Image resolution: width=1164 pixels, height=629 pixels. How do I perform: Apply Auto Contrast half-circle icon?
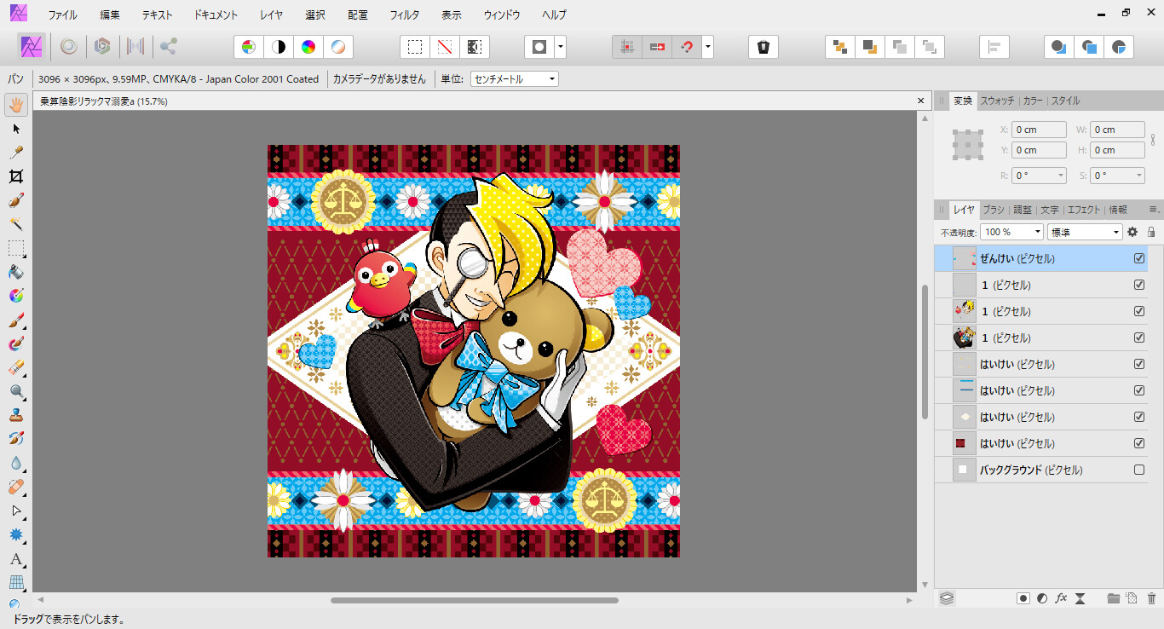coord(278,47)
